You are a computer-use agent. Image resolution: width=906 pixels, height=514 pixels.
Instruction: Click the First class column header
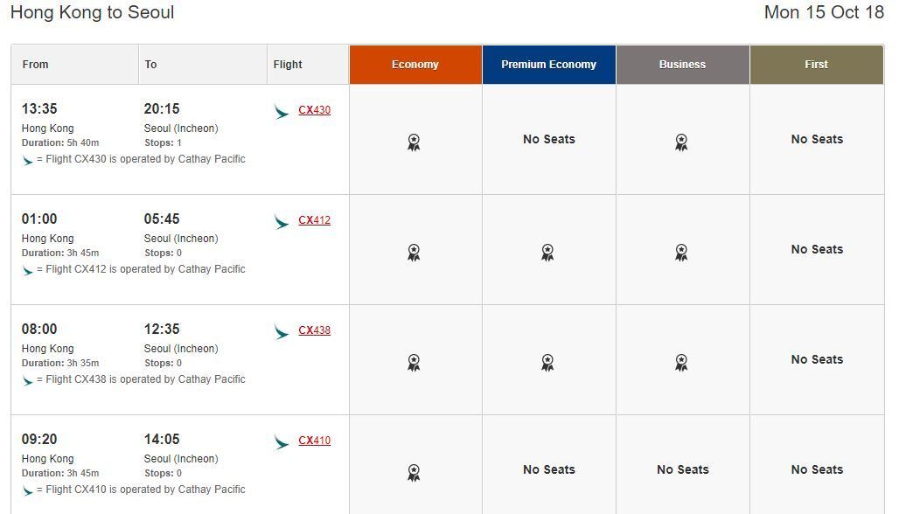817,65
